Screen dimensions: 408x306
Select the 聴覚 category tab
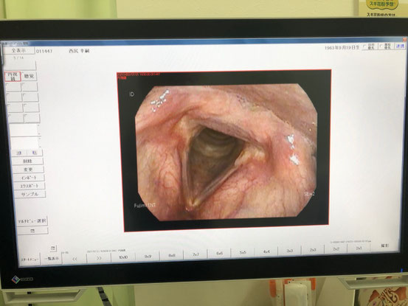(29, 76)
